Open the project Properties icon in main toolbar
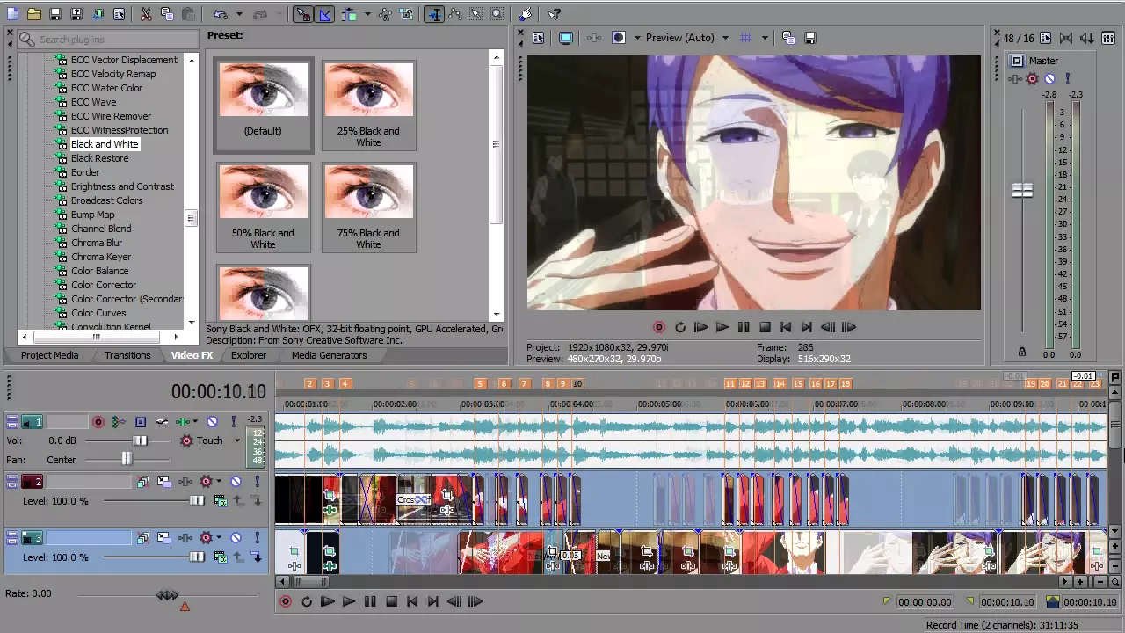The image size is (1125, 633). (119, 14)
